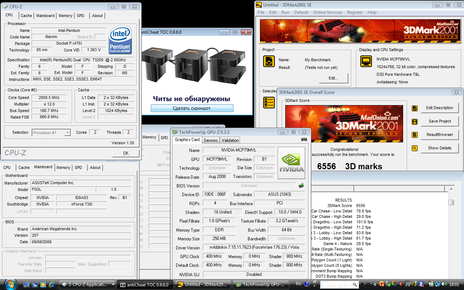Click Show Desktop quick launch icon
Viewport: 464px width, 290px height.
(26, 285)
